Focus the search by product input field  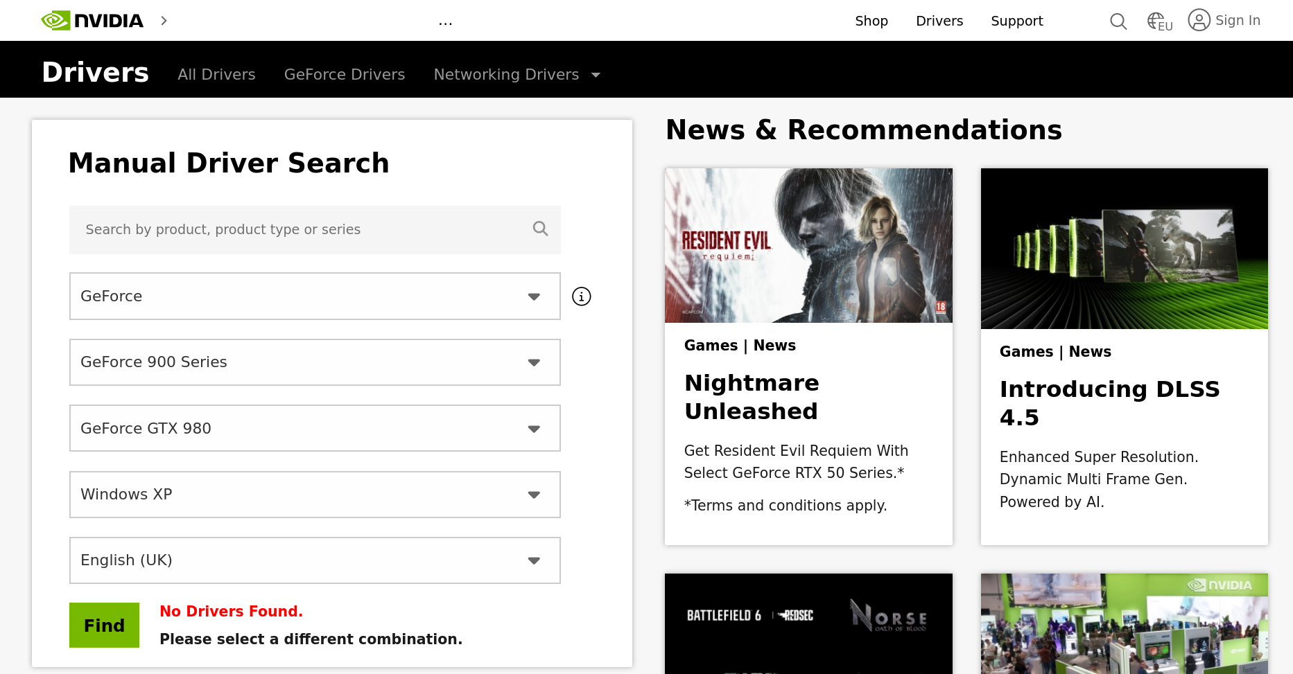(x=315, y=230)
